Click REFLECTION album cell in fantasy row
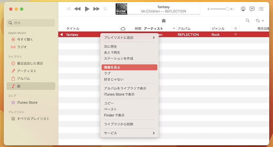 (x=188, y=35)
